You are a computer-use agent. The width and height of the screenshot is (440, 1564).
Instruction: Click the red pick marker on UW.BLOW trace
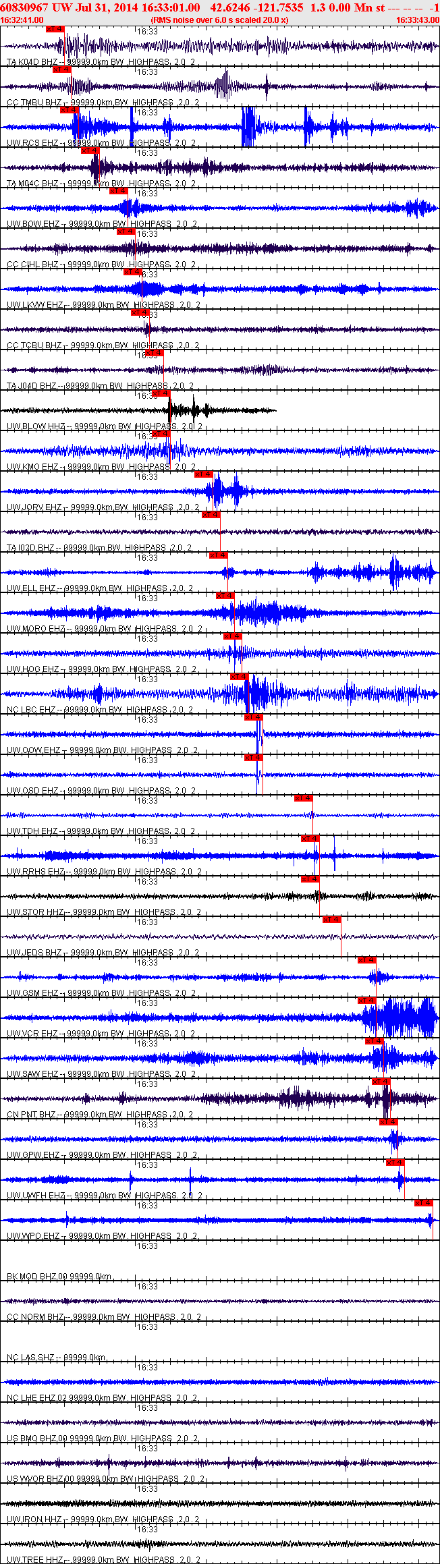(161, 393)
